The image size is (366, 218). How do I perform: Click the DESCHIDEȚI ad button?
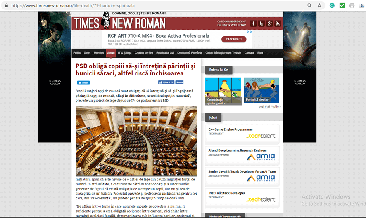[x=234, y=39]
